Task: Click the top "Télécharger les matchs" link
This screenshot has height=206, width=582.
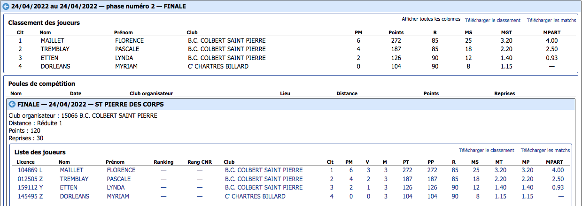Action: [551, 21]
